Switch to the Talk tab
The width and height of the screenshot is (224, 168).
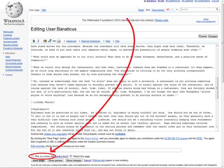[44, 10]
